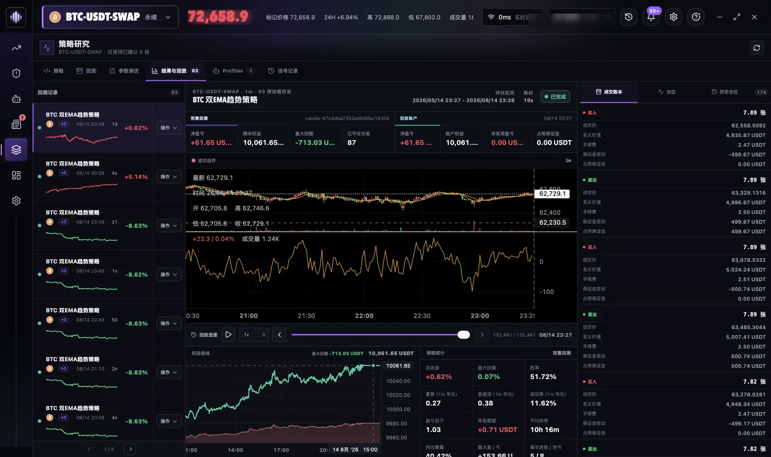Open 操作 menu for the -8.62% backtest
771x457 pixels.
169,274
